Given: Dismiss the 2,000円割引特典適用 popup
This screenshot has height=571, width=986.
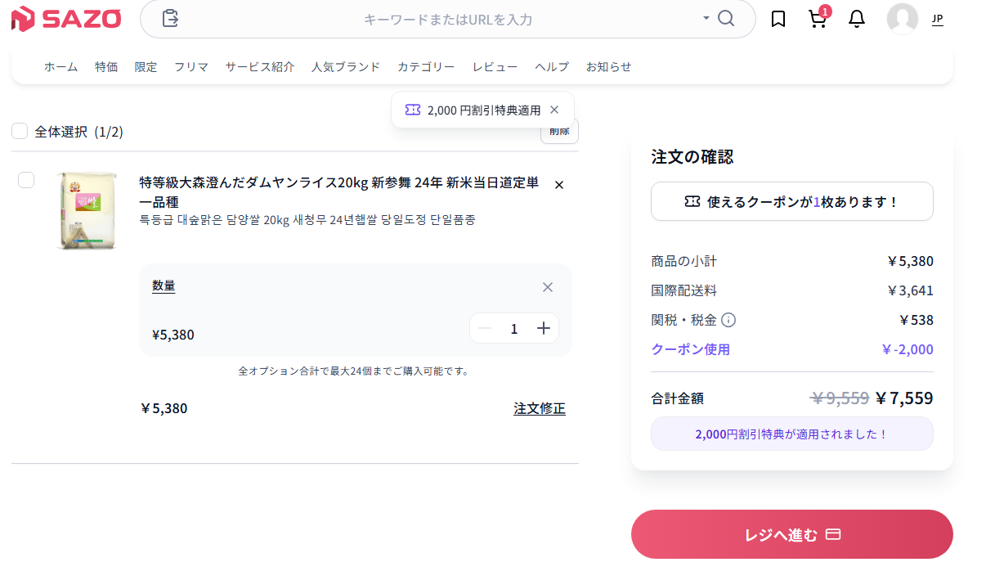Looking at the screenshot, I should point(554,110).
